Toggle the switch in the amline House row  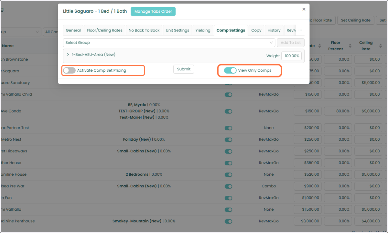pos(228,175)
